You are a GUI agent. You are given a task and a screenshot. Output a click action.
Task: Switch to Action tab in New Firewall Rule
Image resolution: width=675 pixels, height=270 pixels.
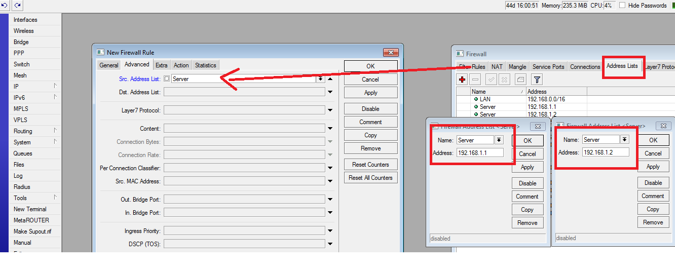pos(181,65)
